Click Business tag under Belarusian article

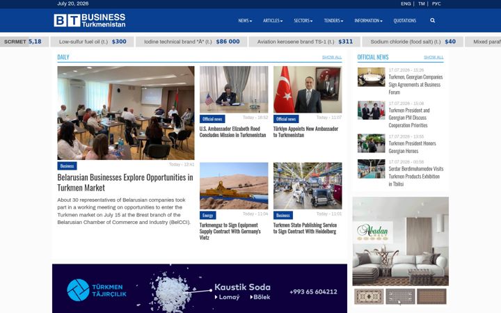click(x=67, y=166)
